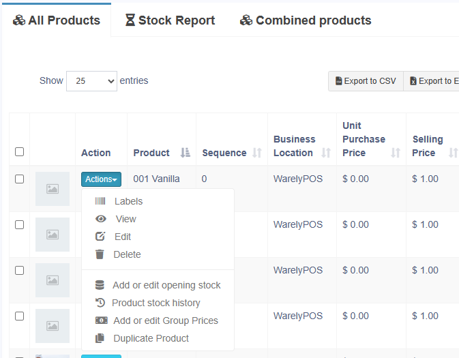Open the Combined products tab

306,20
